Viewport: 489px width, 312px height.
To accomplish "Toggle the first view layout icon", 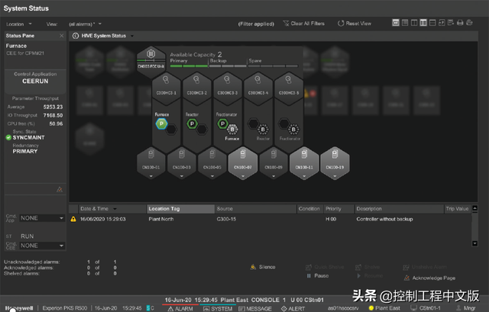I will 395,23.
